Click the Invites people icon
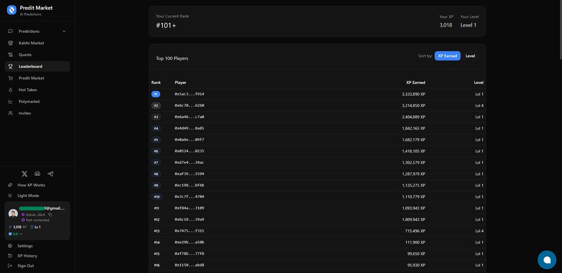The width and height of the screenshot is (562, 273). point(10,113)
